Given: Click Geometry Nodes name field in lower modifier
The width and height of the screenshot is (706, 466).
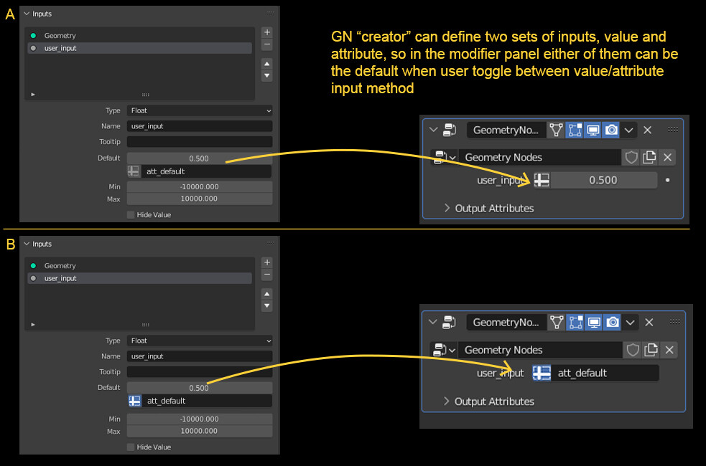Looking at the screenshot, I should [540, 350].
